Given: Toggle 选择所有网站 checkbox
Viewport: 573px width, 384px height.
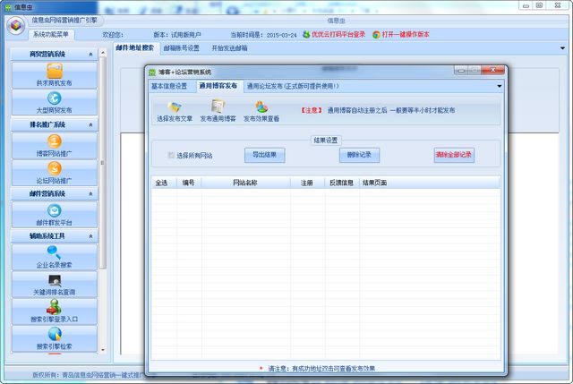Looking at the screenshot, I should [172, 156].
